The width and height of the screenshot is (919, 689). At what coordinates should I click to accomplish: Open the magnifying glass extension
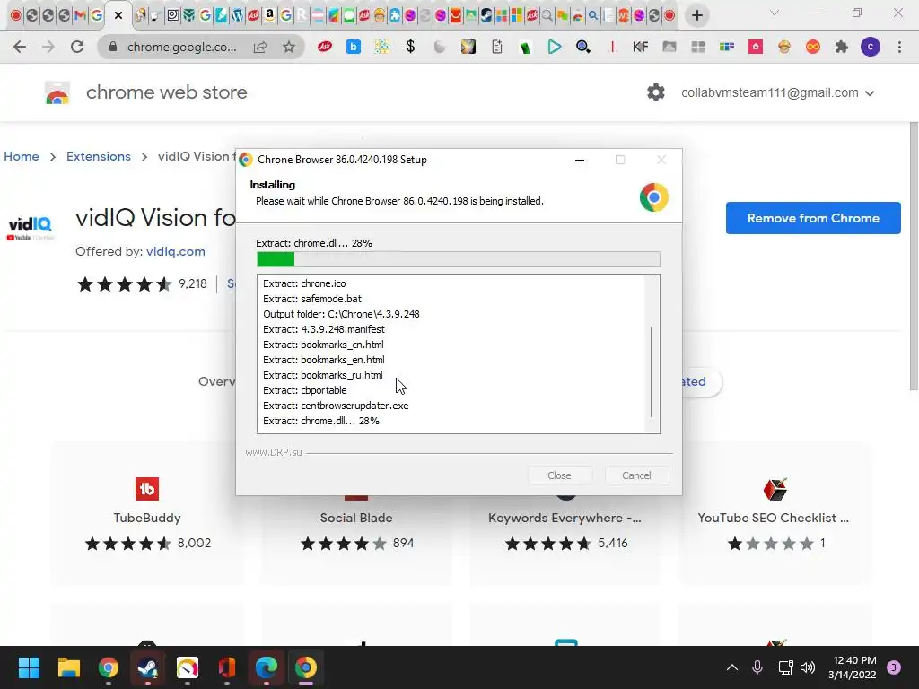point(582,47)
